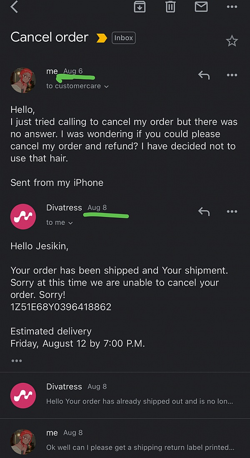250x458 pixels.
Task: Select the tracking number 1Z51E68Y0396418862
Action: pyautogui.click(x=61, y=307)
